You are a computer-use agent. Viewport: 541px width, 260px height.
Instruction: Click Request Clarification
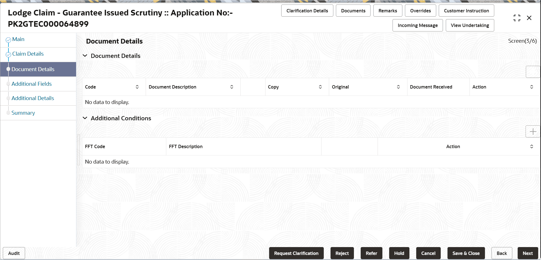point(296,253)
